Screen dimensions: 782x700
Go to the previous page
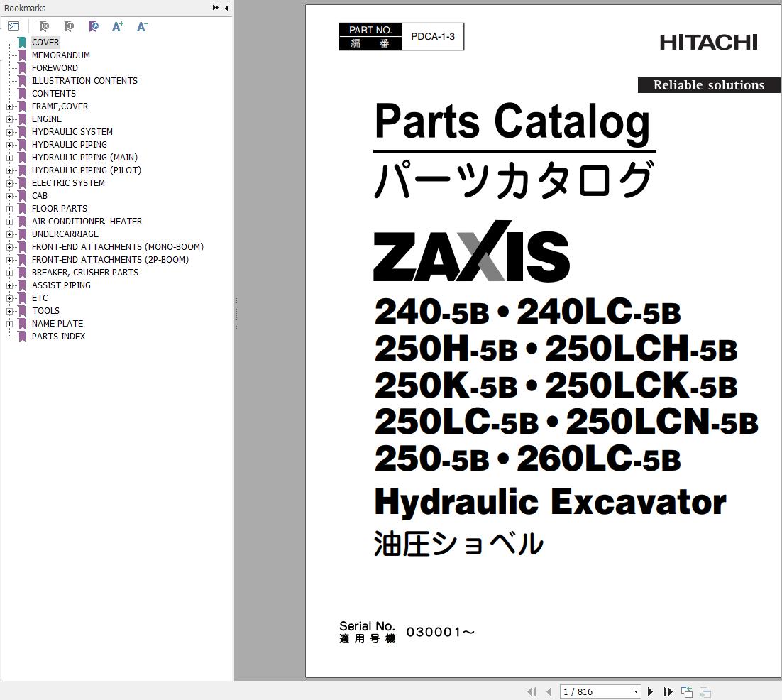549,691
